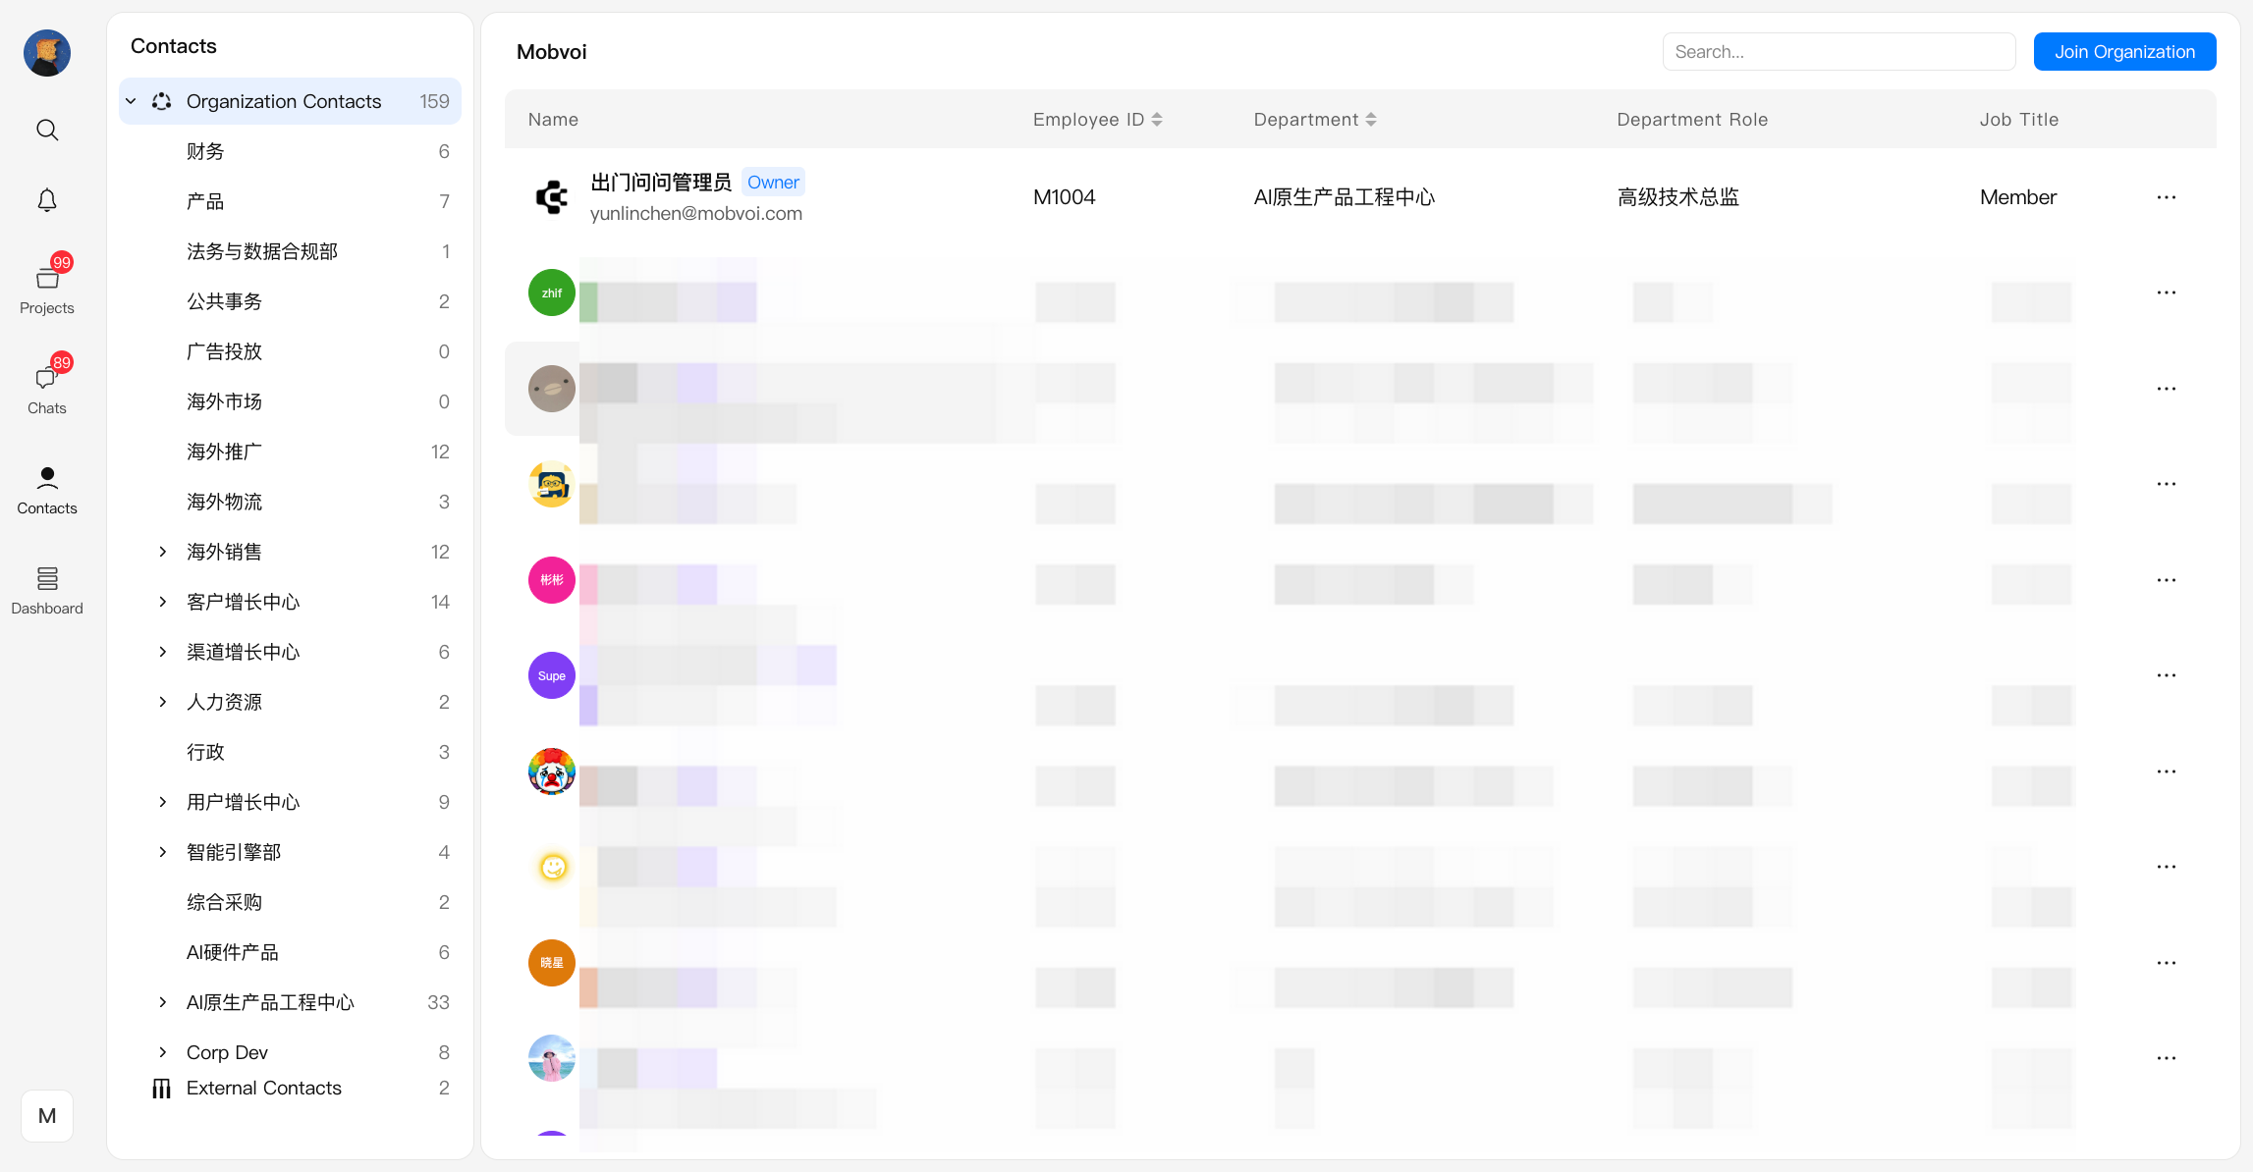Open more options for zhif row
The image size is (2253, 1172).
[2167, 293]
